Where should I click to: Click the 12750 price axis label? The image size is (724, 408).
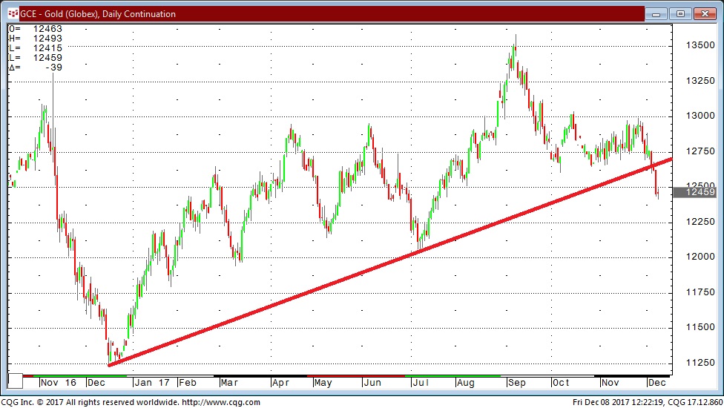coord(700,151)
